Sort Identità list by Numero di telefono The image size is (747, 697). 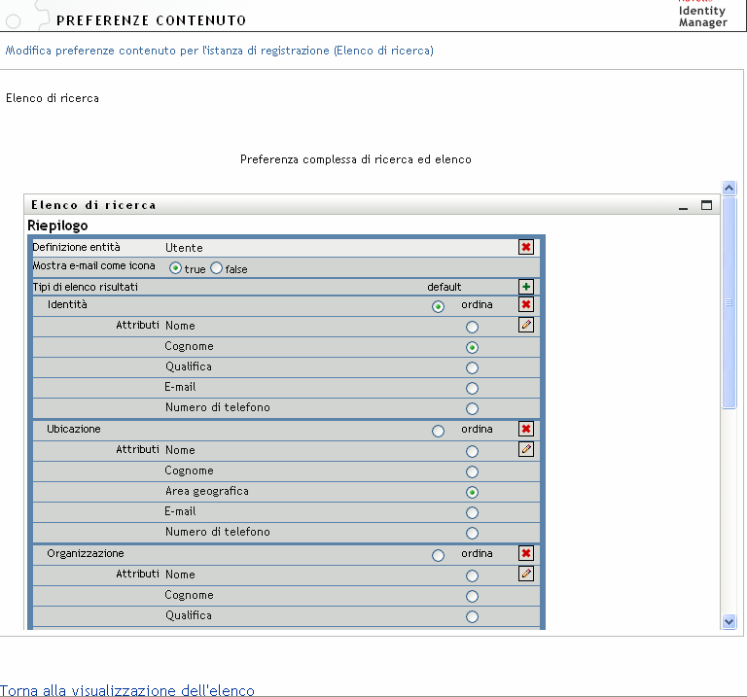[x=472, y=408]
